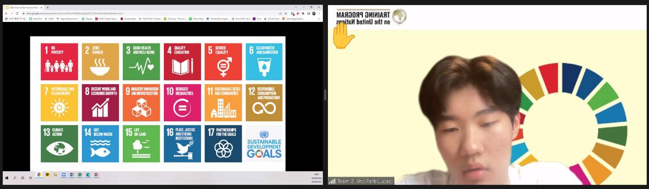Screen dimensions: 649x189
Task: Click the signal bars icon beside participant name
Action: coord(332,181)
